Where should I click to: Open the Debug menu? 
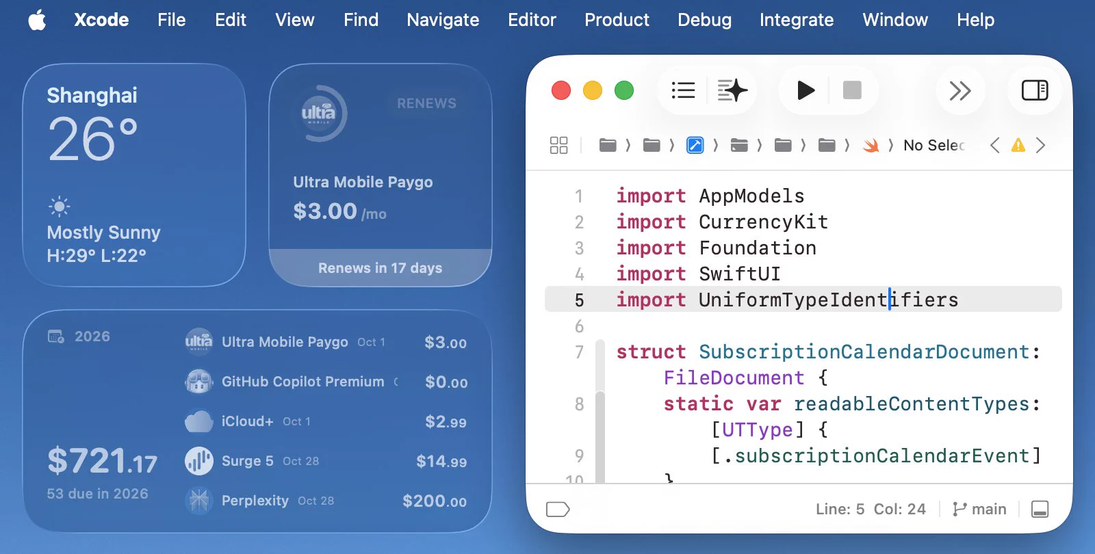[704, 20]
